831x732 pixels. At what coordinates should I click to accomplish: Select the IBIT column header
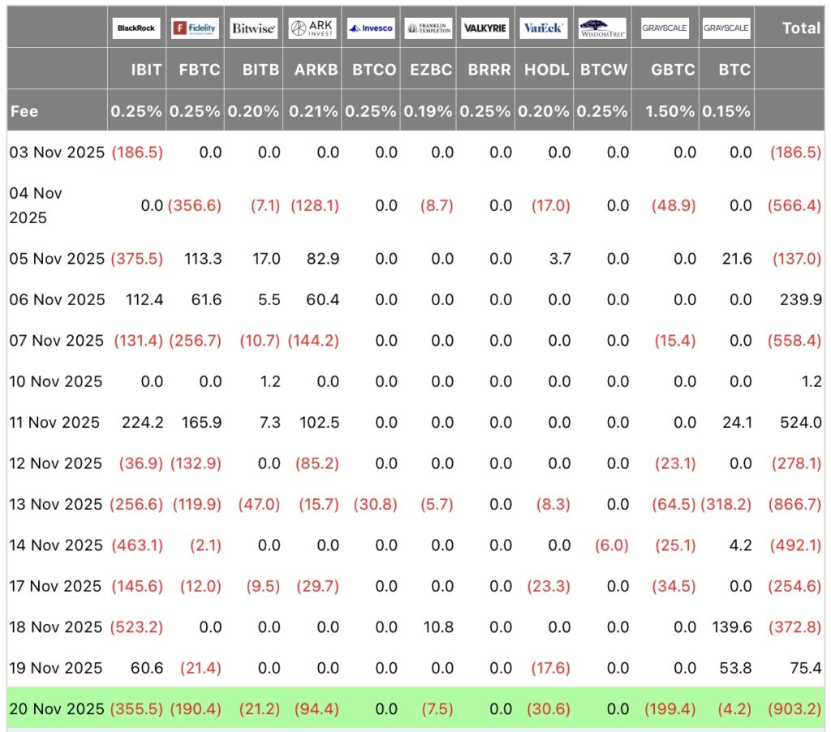[146, 70]
